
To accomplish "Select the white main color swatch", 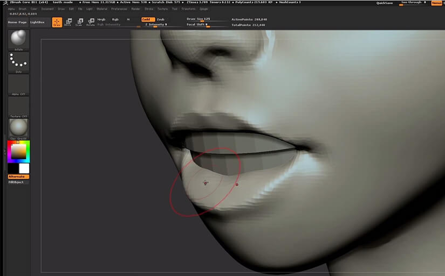I will tap(24, 168).
